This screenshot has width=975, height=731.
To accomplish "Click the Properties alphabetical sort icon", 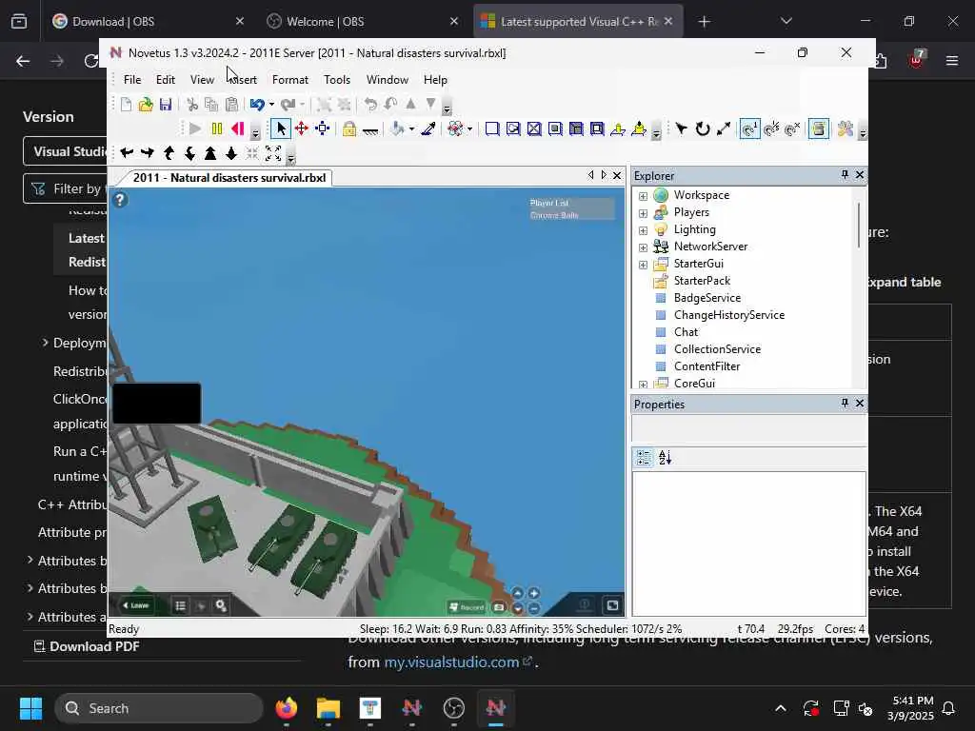I will pyautogui.click(x=666, y=458).
